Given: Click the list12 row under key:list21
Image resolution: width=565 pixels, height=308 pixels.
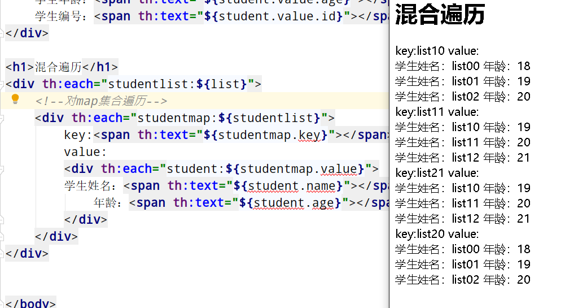Looking at the screenshot, I should click(463, 219).
